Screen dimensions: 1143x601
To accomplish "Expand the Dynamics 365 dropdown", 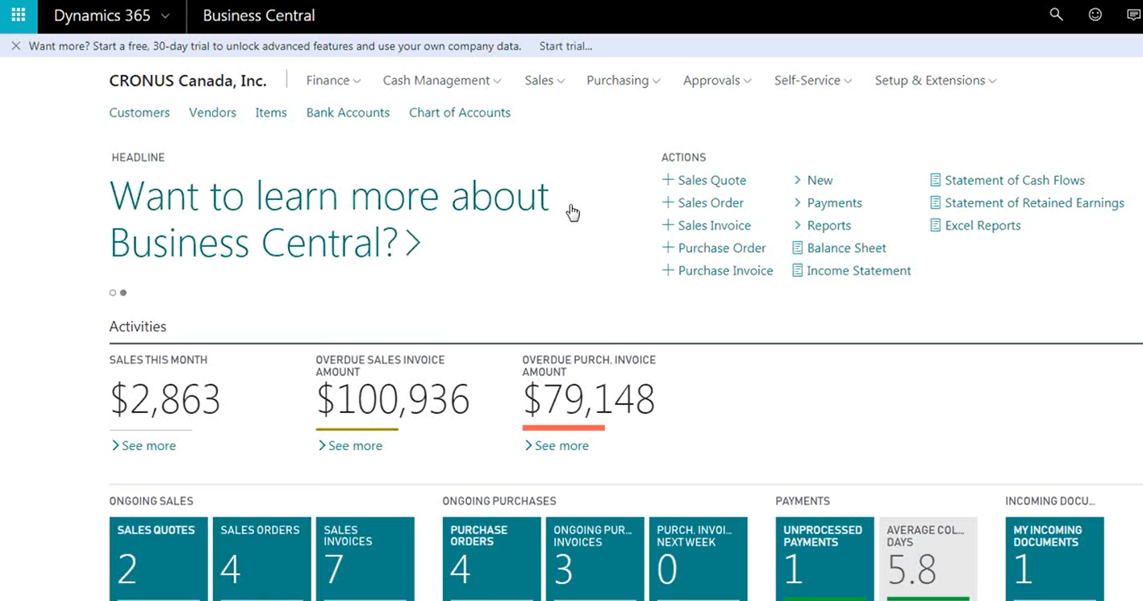I will pos(165,15).
